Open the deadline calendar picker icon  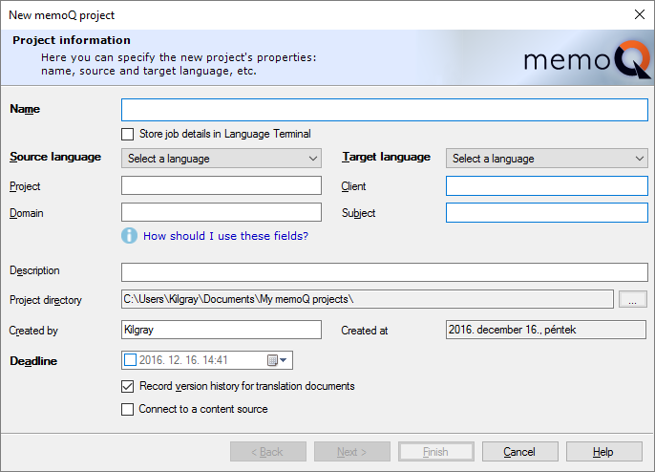point(277,360)
